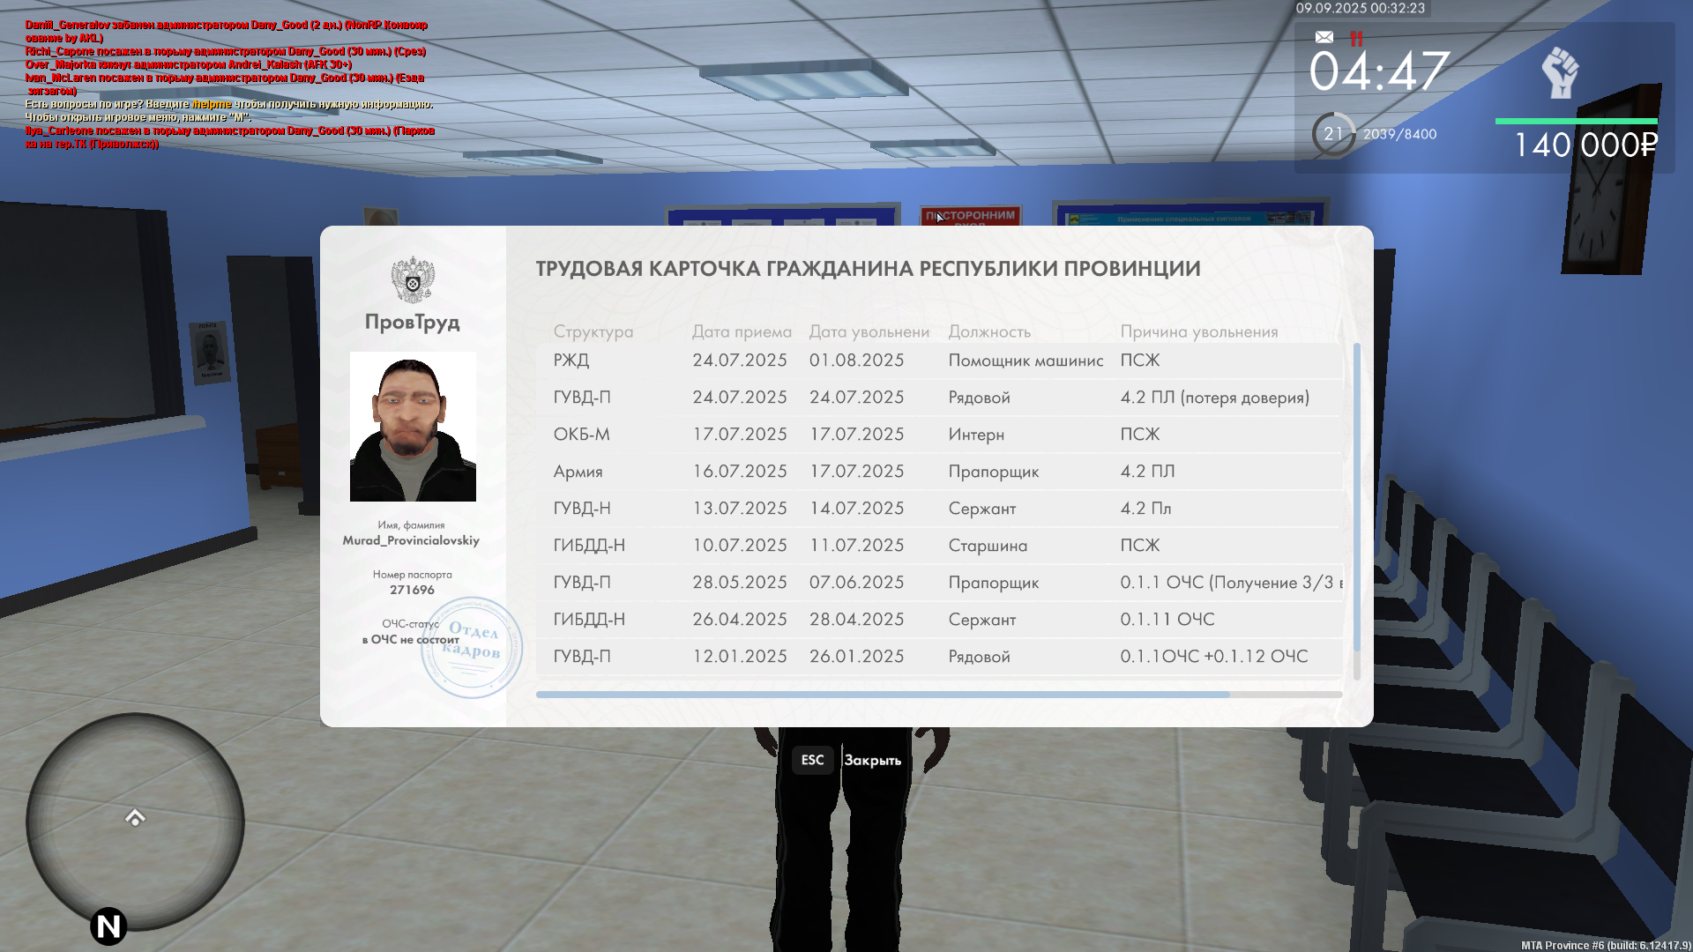Click the compass N marker on minimap

coord(108,926)
